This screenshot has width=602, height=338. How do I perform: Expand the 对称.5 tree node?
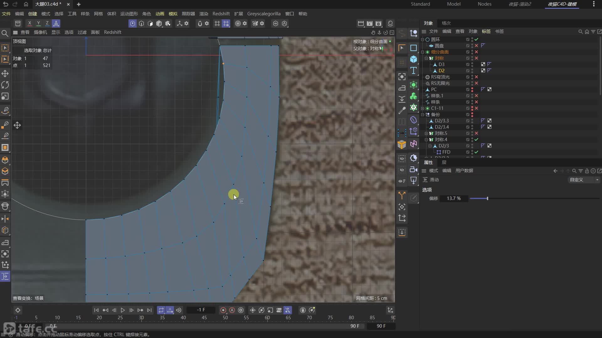426,133
